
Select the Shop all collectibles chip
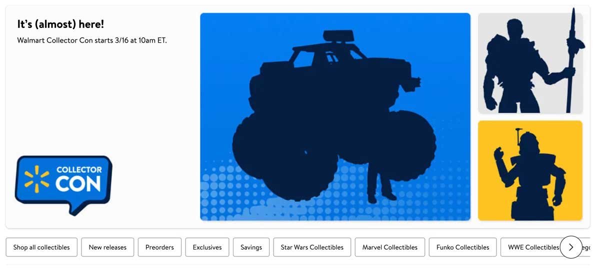(41, 247)
